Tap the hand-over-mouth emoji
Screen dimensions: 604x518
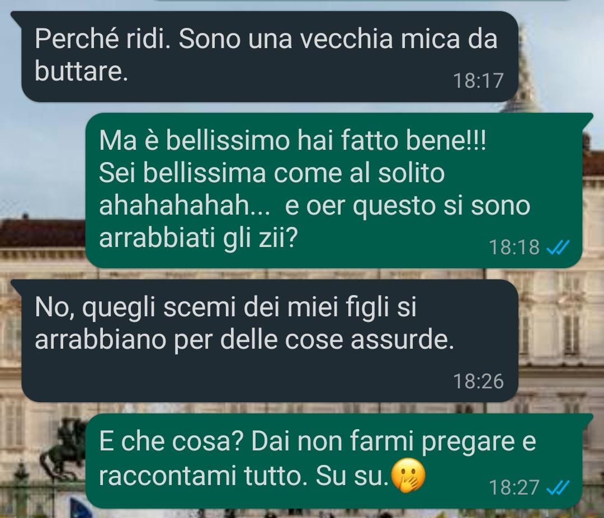408,476
